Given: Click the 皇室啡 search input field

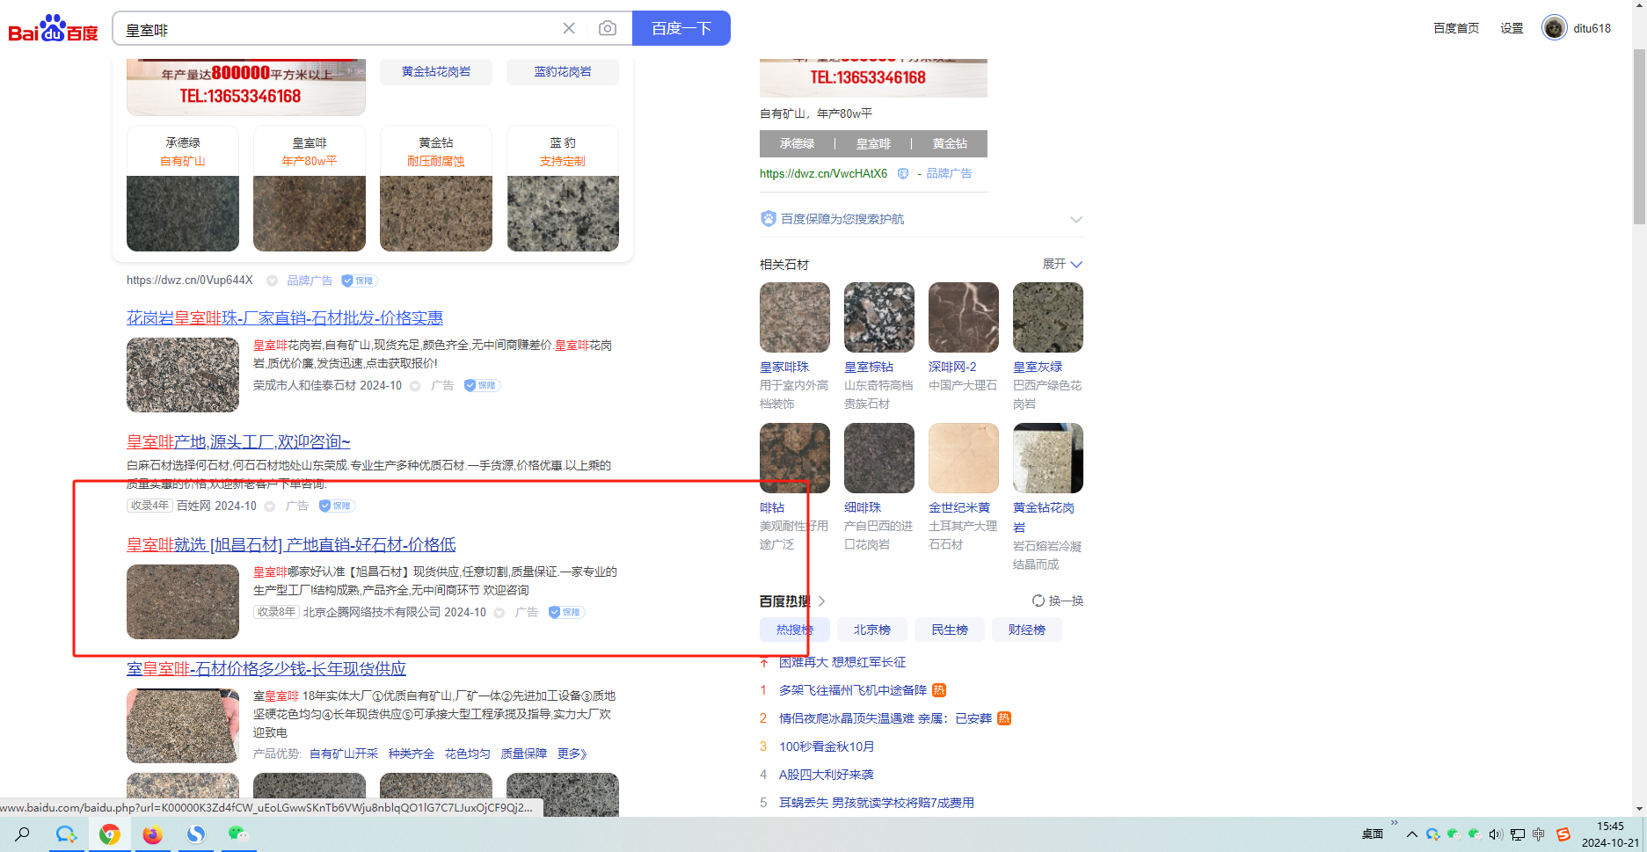Looking at the screenshot, I should 339,28.
